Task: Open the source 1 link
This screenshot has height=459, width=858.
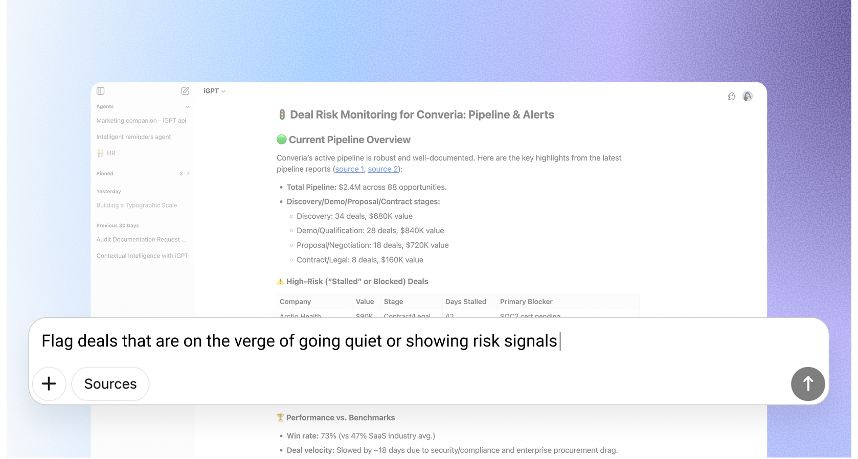Action: coord(350,169)
